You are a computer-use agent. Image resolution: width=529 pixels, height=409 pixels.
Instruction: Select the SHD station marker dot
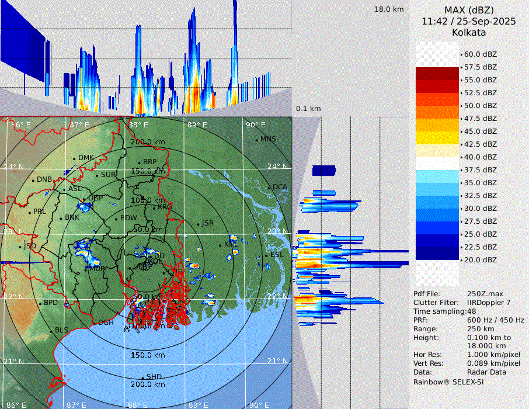[x=142, y=377]
